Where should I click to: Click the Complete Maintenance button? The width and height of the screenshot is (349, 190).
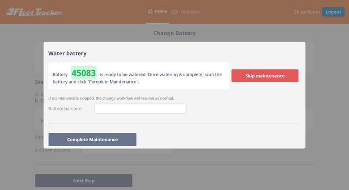coord(92,140)
